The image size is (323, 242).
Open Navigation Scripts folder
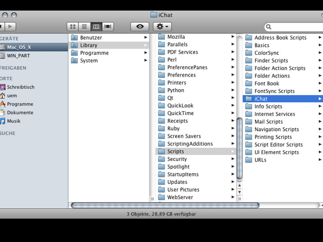[x=283, y=129]
